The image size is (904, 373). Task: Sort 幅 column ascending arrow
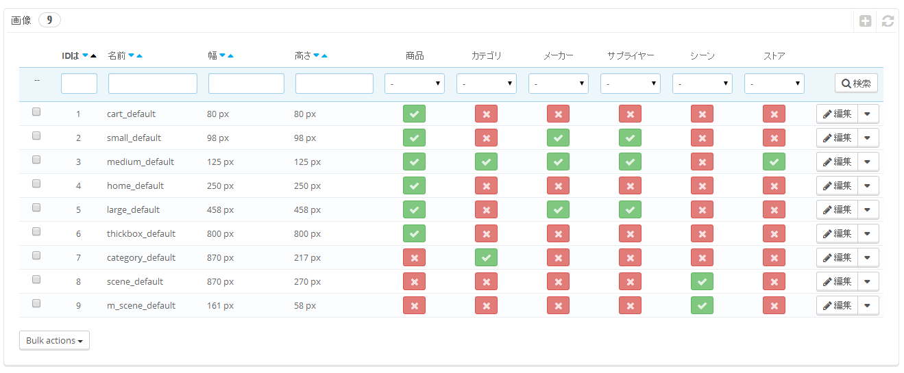pyautogui.click(x=230, y=56)
